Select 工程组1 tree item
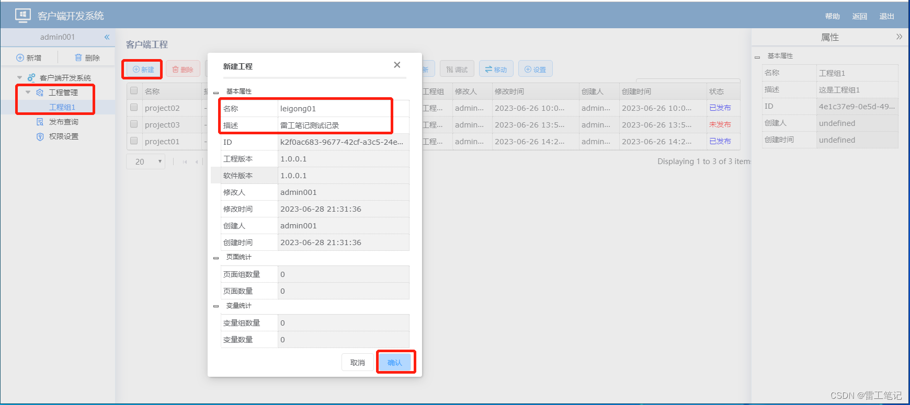Image resolution: width=910 pixels, height=405 pixels. coord(62,107)
